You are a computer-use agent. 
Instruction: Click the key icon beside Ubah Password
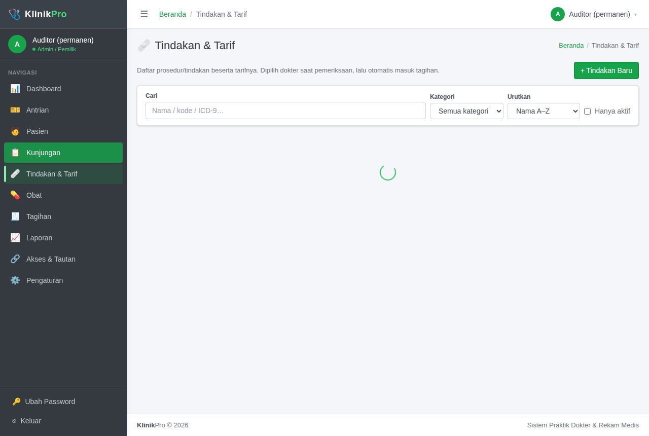pyautogui.click(x=16, y=402)
